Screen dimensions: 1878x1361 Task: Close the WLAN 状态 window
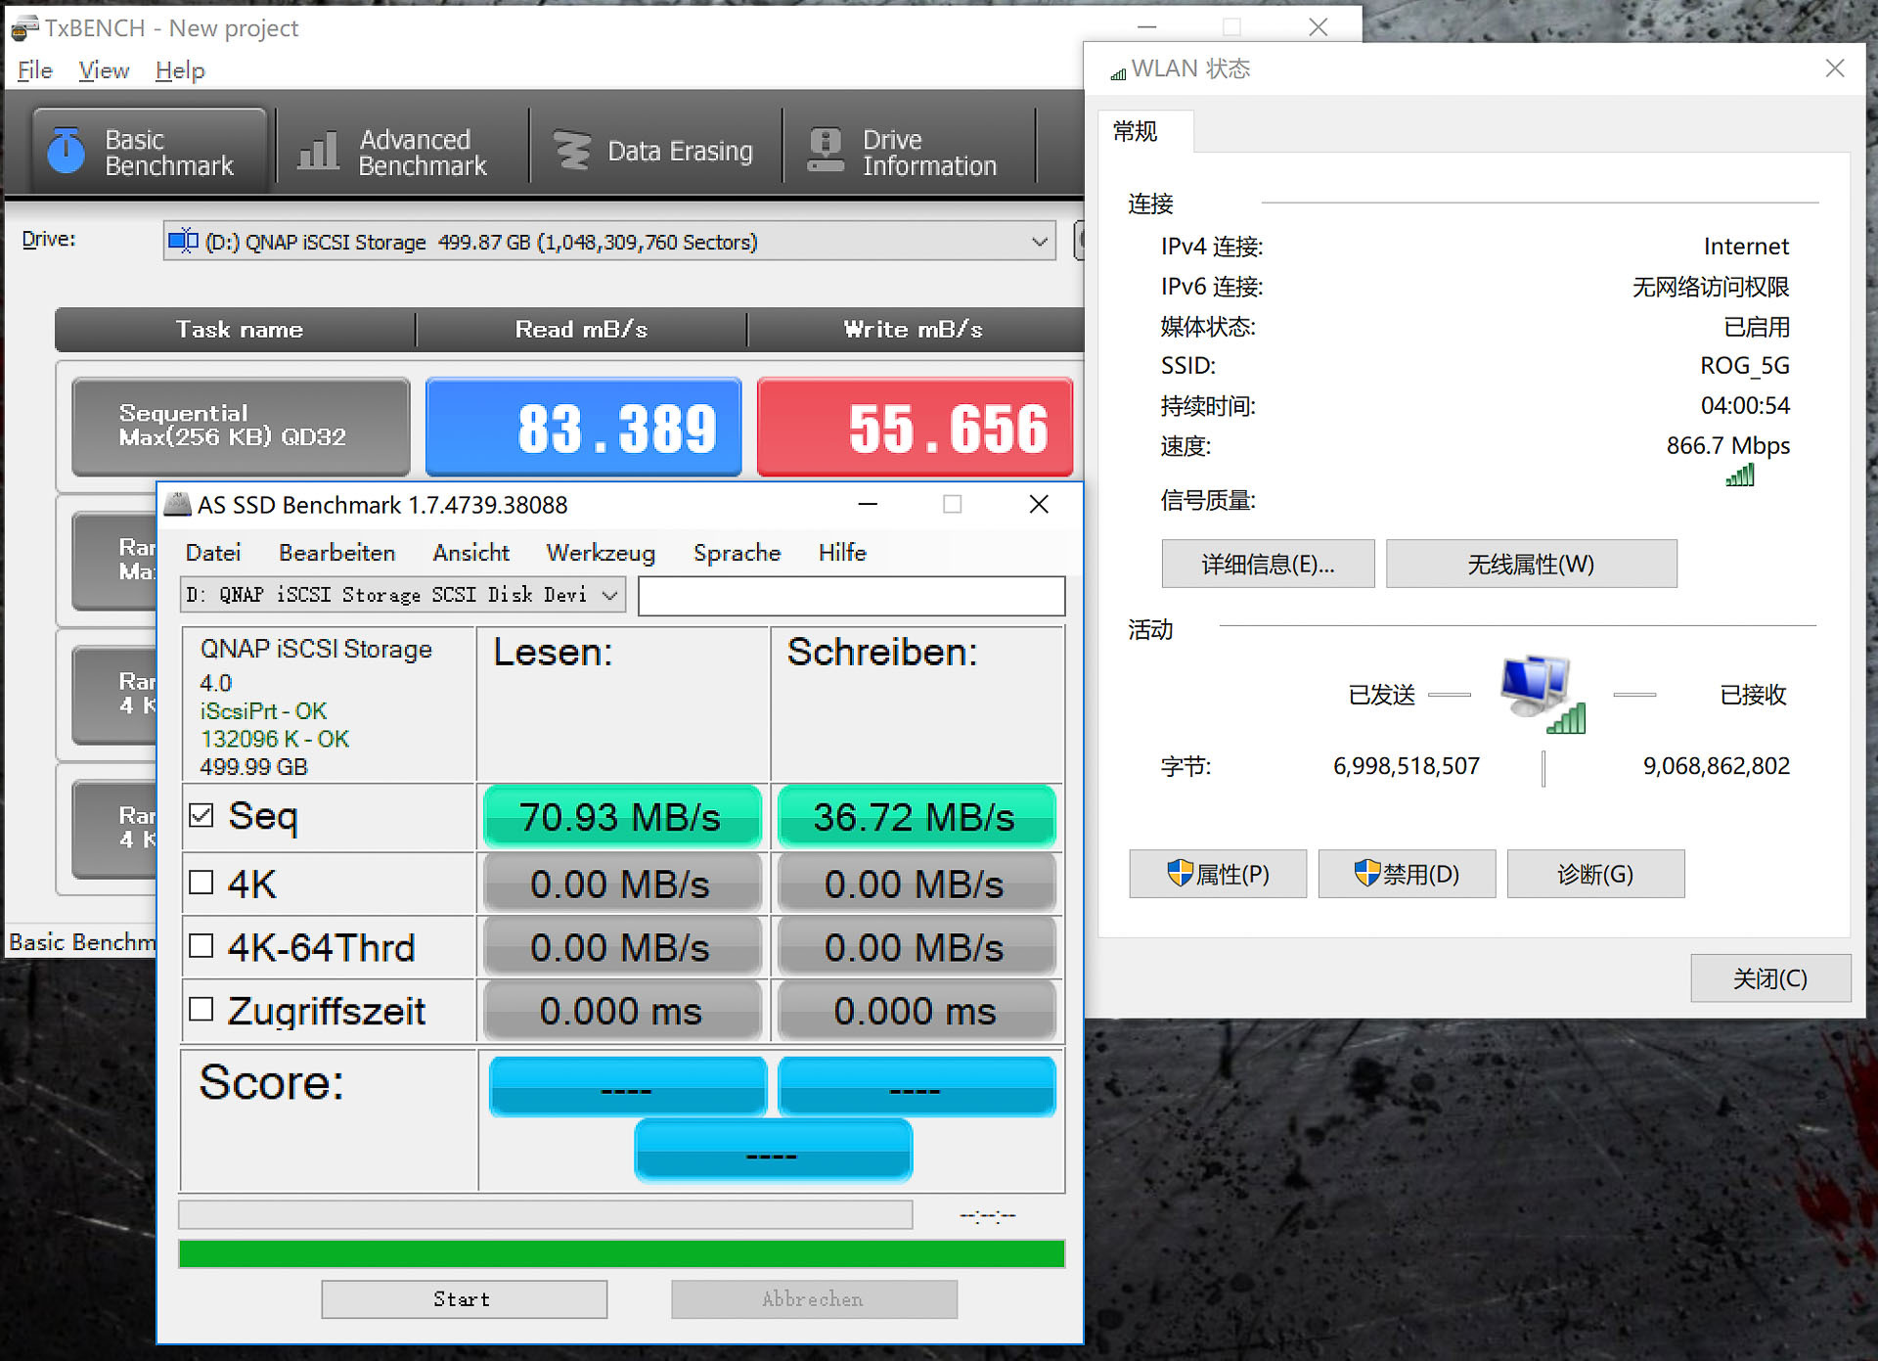[x=1834, y=68]
